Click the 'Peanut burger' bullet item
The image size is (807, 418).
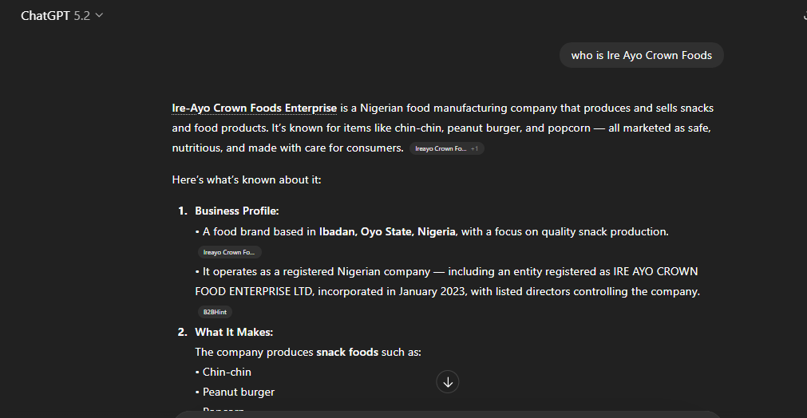point(238,392)
